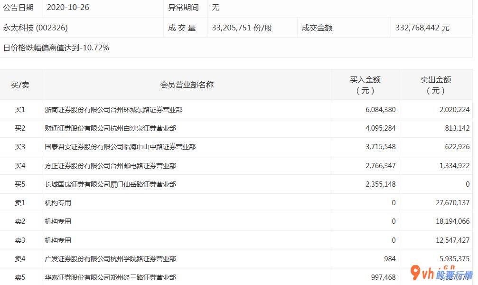Viewport: 478px width, 285px height.
Task: Select 财通证券杭州白沙泉 branch name
Action: pos(110,128)
